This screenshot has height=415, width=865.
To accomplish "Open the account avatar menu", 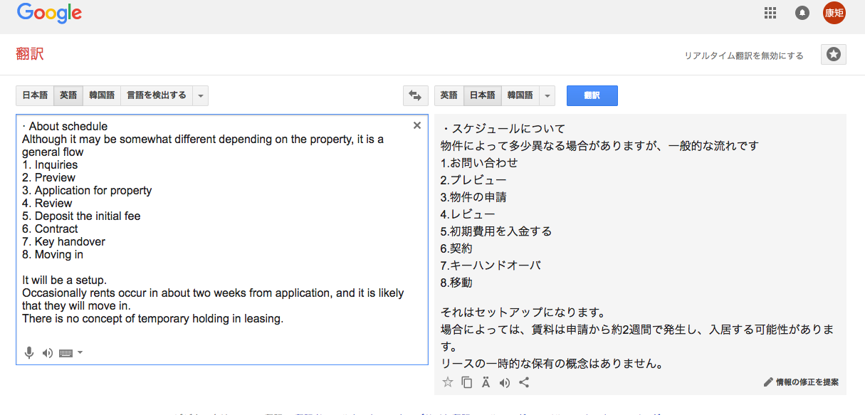I will point(834,12).
